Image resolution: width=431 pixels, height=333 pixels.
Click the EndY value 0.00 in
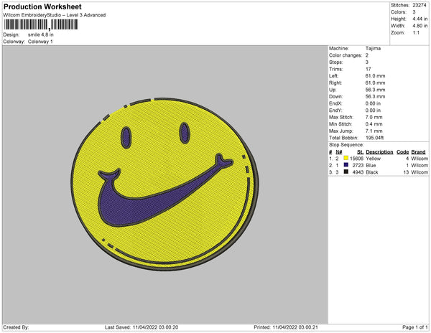[373, 111]
